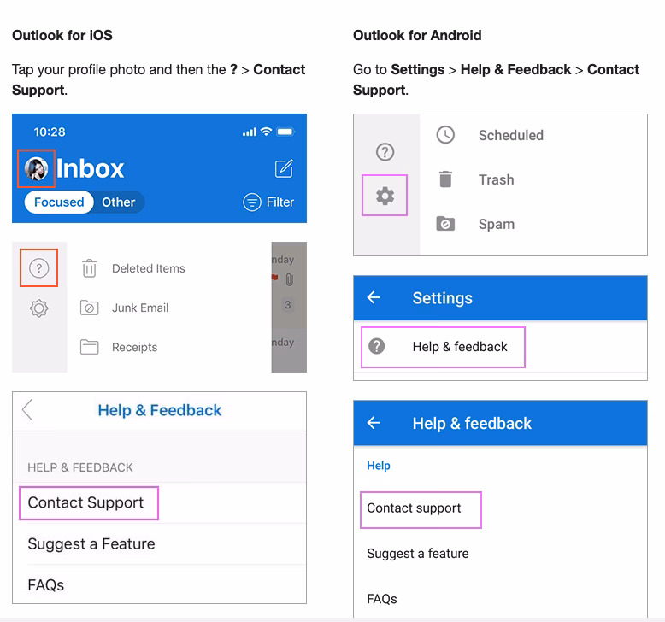
Task: Go back using iOS Help & Feedback chevron
Action: [28, 410]
